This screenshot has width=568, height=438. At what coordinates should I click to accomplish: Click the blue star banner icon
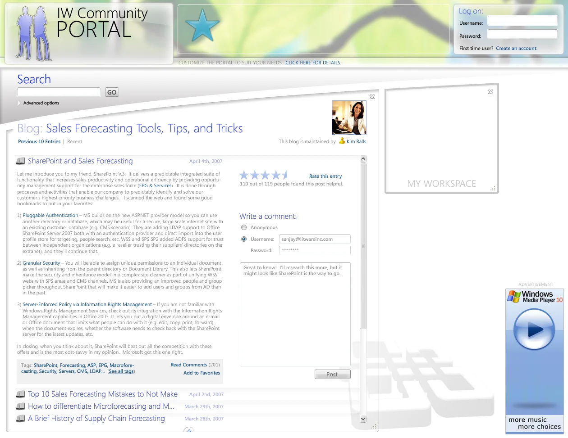pos(202,26)
